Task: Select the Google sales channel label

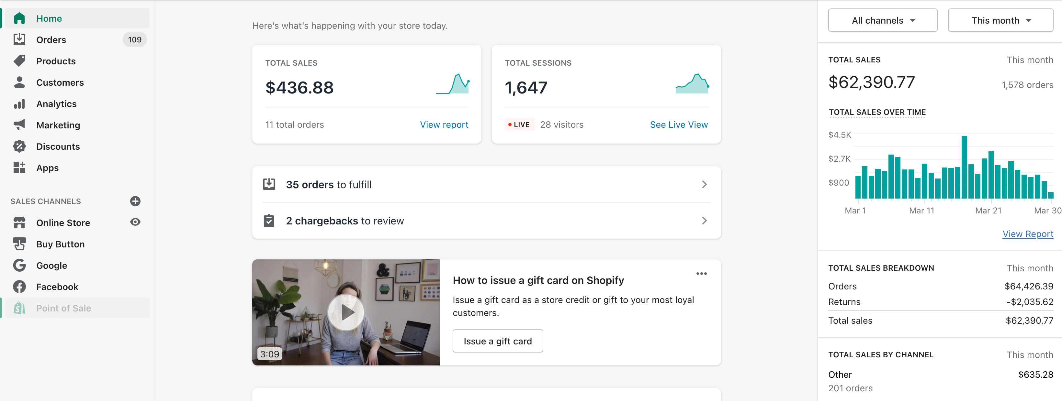Action: [x=51, y=266]
